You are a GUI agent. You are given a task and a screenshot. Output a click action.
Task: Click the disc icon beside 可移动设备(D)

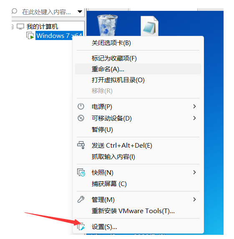(81, 118)
